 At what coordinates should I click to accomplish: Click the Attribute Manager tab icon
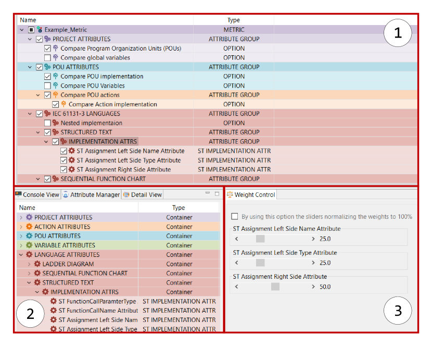(66, 194)
